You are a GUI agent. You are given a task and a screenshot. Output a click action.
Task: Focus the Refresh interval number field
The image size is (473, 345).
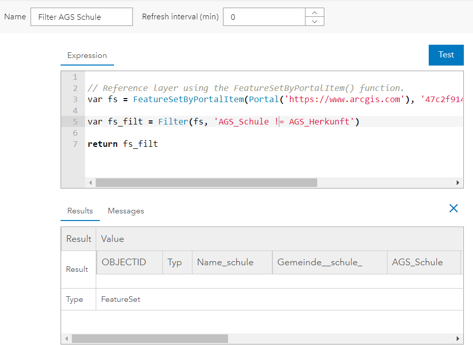coord(264,17)
